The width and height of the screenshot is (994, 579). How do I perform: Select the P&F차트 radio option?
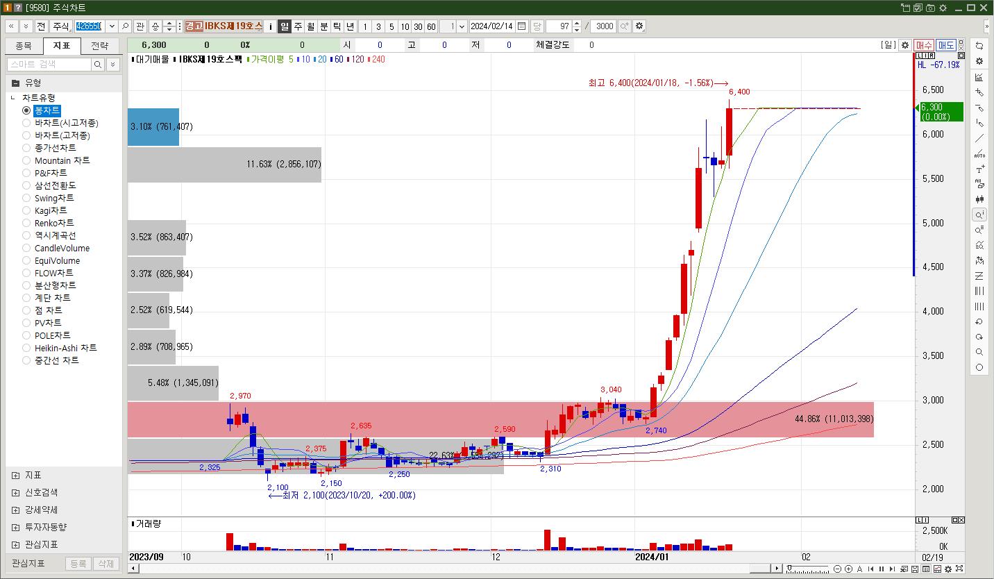tap(26, 173)
